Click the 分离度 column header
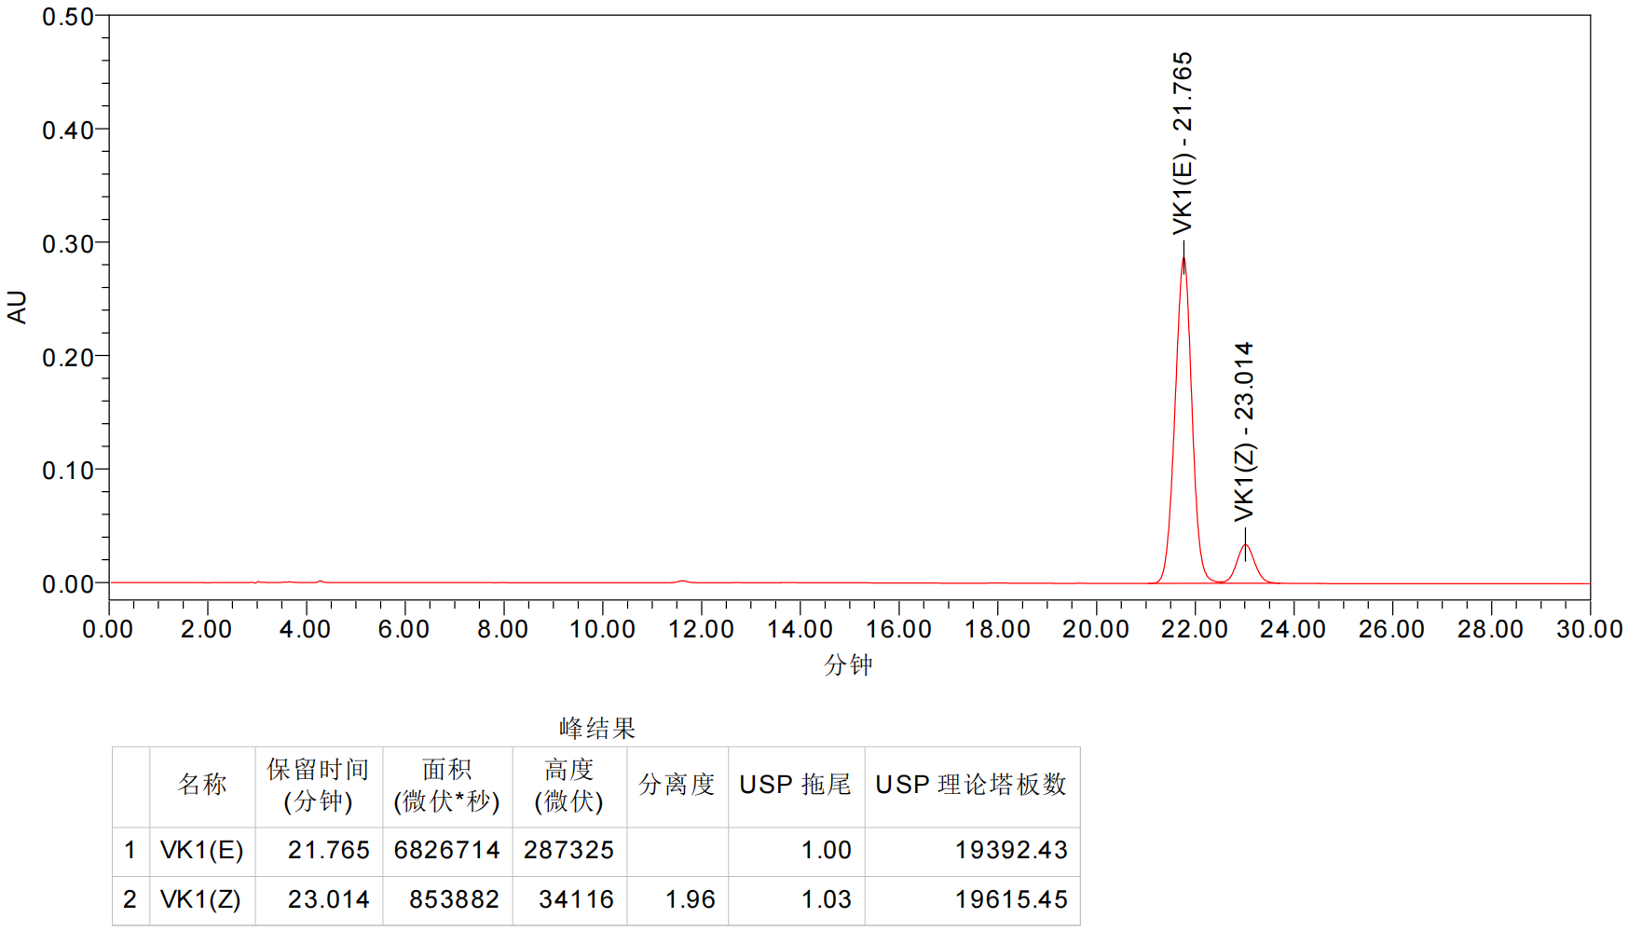 (677, 785)
